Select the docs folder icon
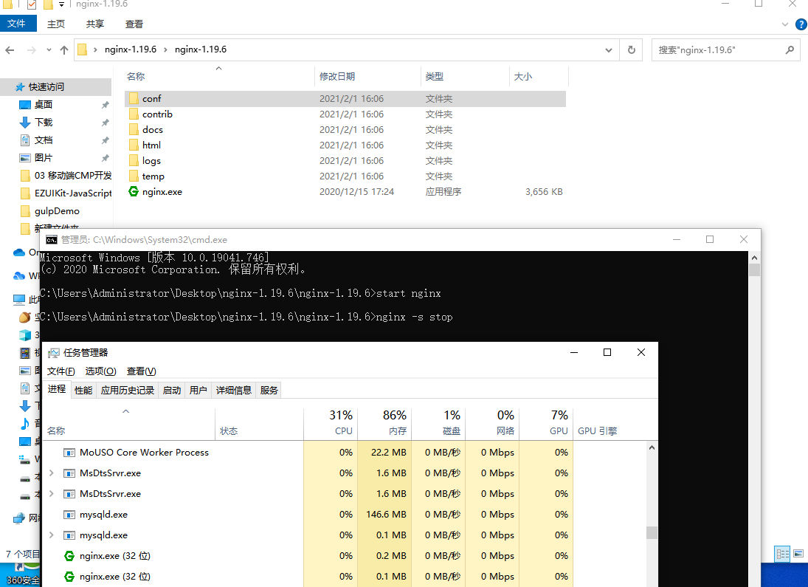The image size is (808, 587). (x=134, y=129)
